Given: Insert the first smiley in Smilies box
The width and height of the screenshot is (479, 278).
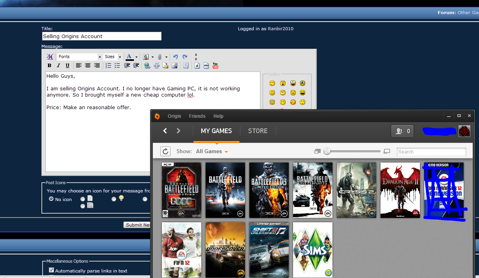Looking at the screenshot, I should 272,83.
